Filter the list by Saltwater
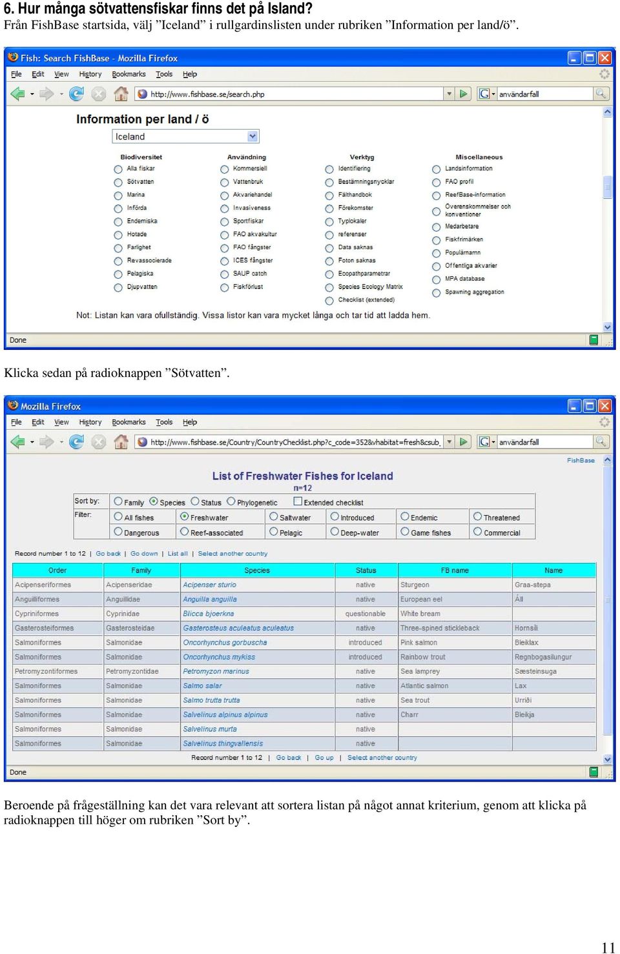Image resolution: width=620 pixels, height=954 pixels. pyautogui.click(x=274, y=517)
